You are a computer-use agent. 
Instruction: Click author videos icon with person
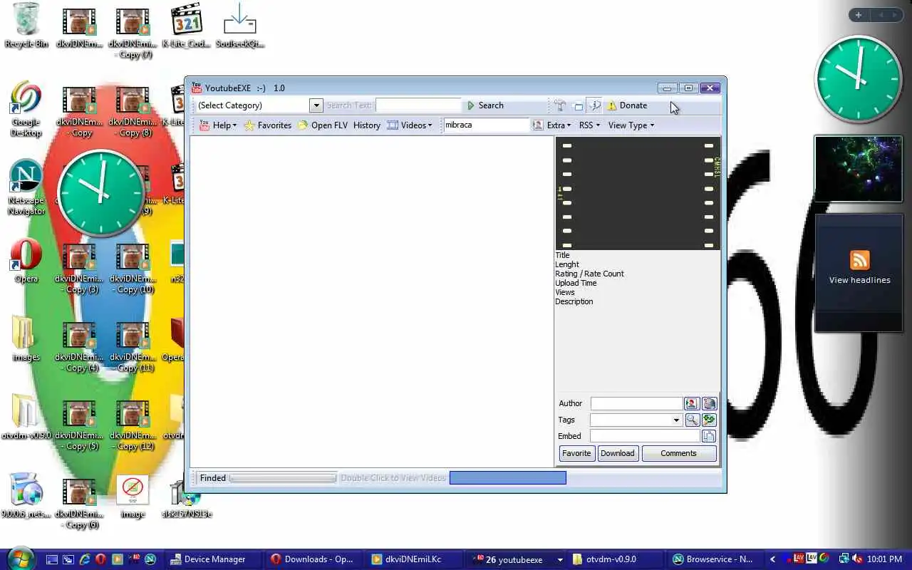(x=691, y=404)
